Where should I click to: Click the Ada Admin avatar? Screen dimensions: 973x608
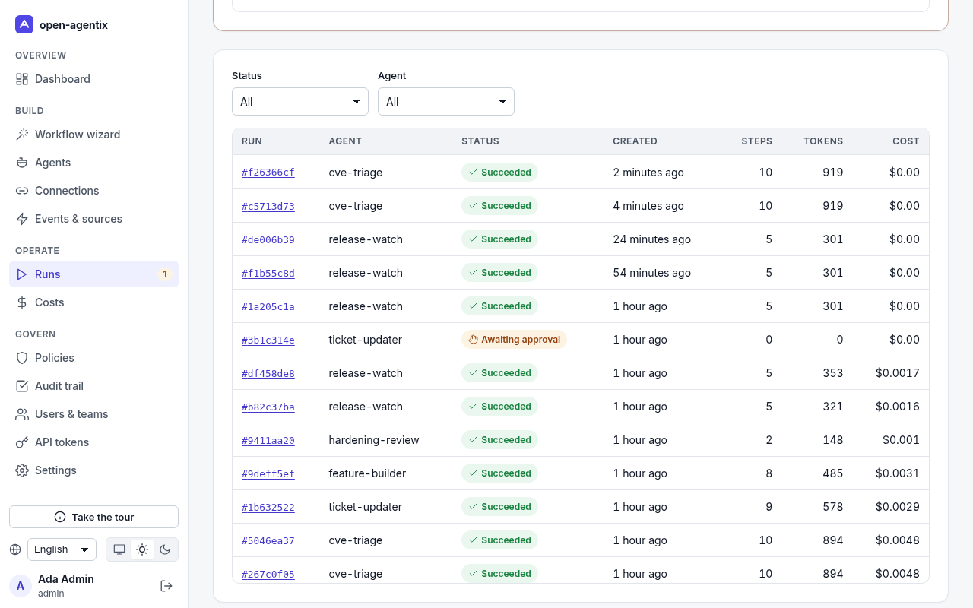click(21, 586)
